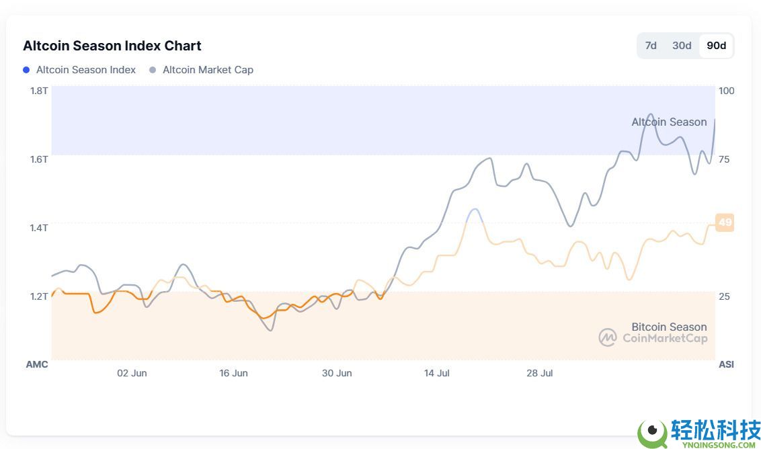
Task: Click the 28 Jul date marker
Action: (x=540, y=373)
